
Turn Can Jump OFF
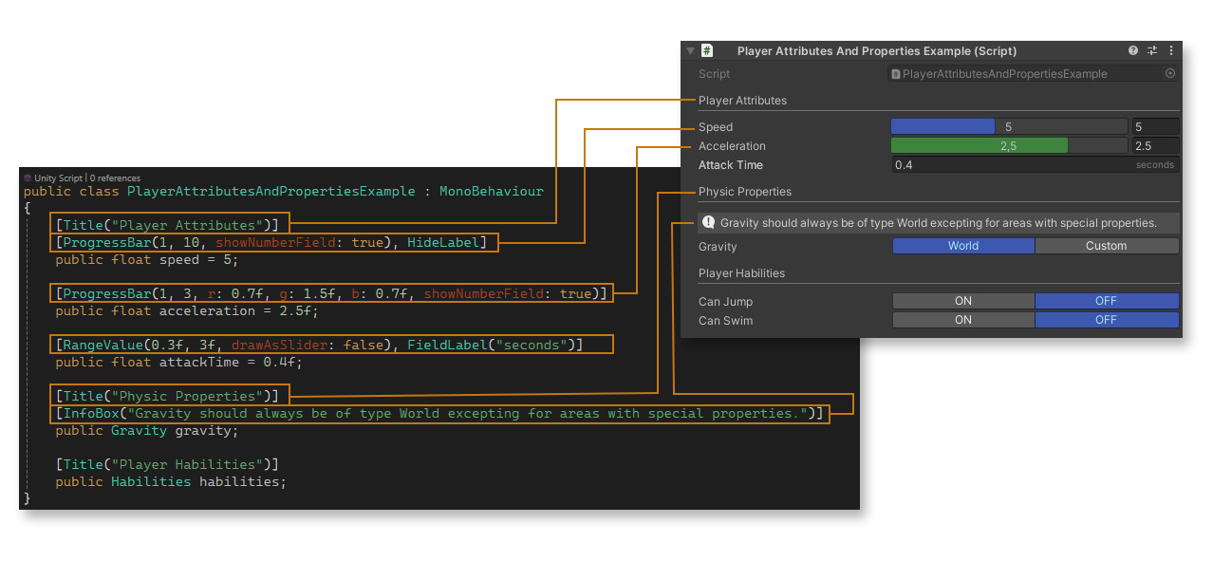[x=1106, y=301]
